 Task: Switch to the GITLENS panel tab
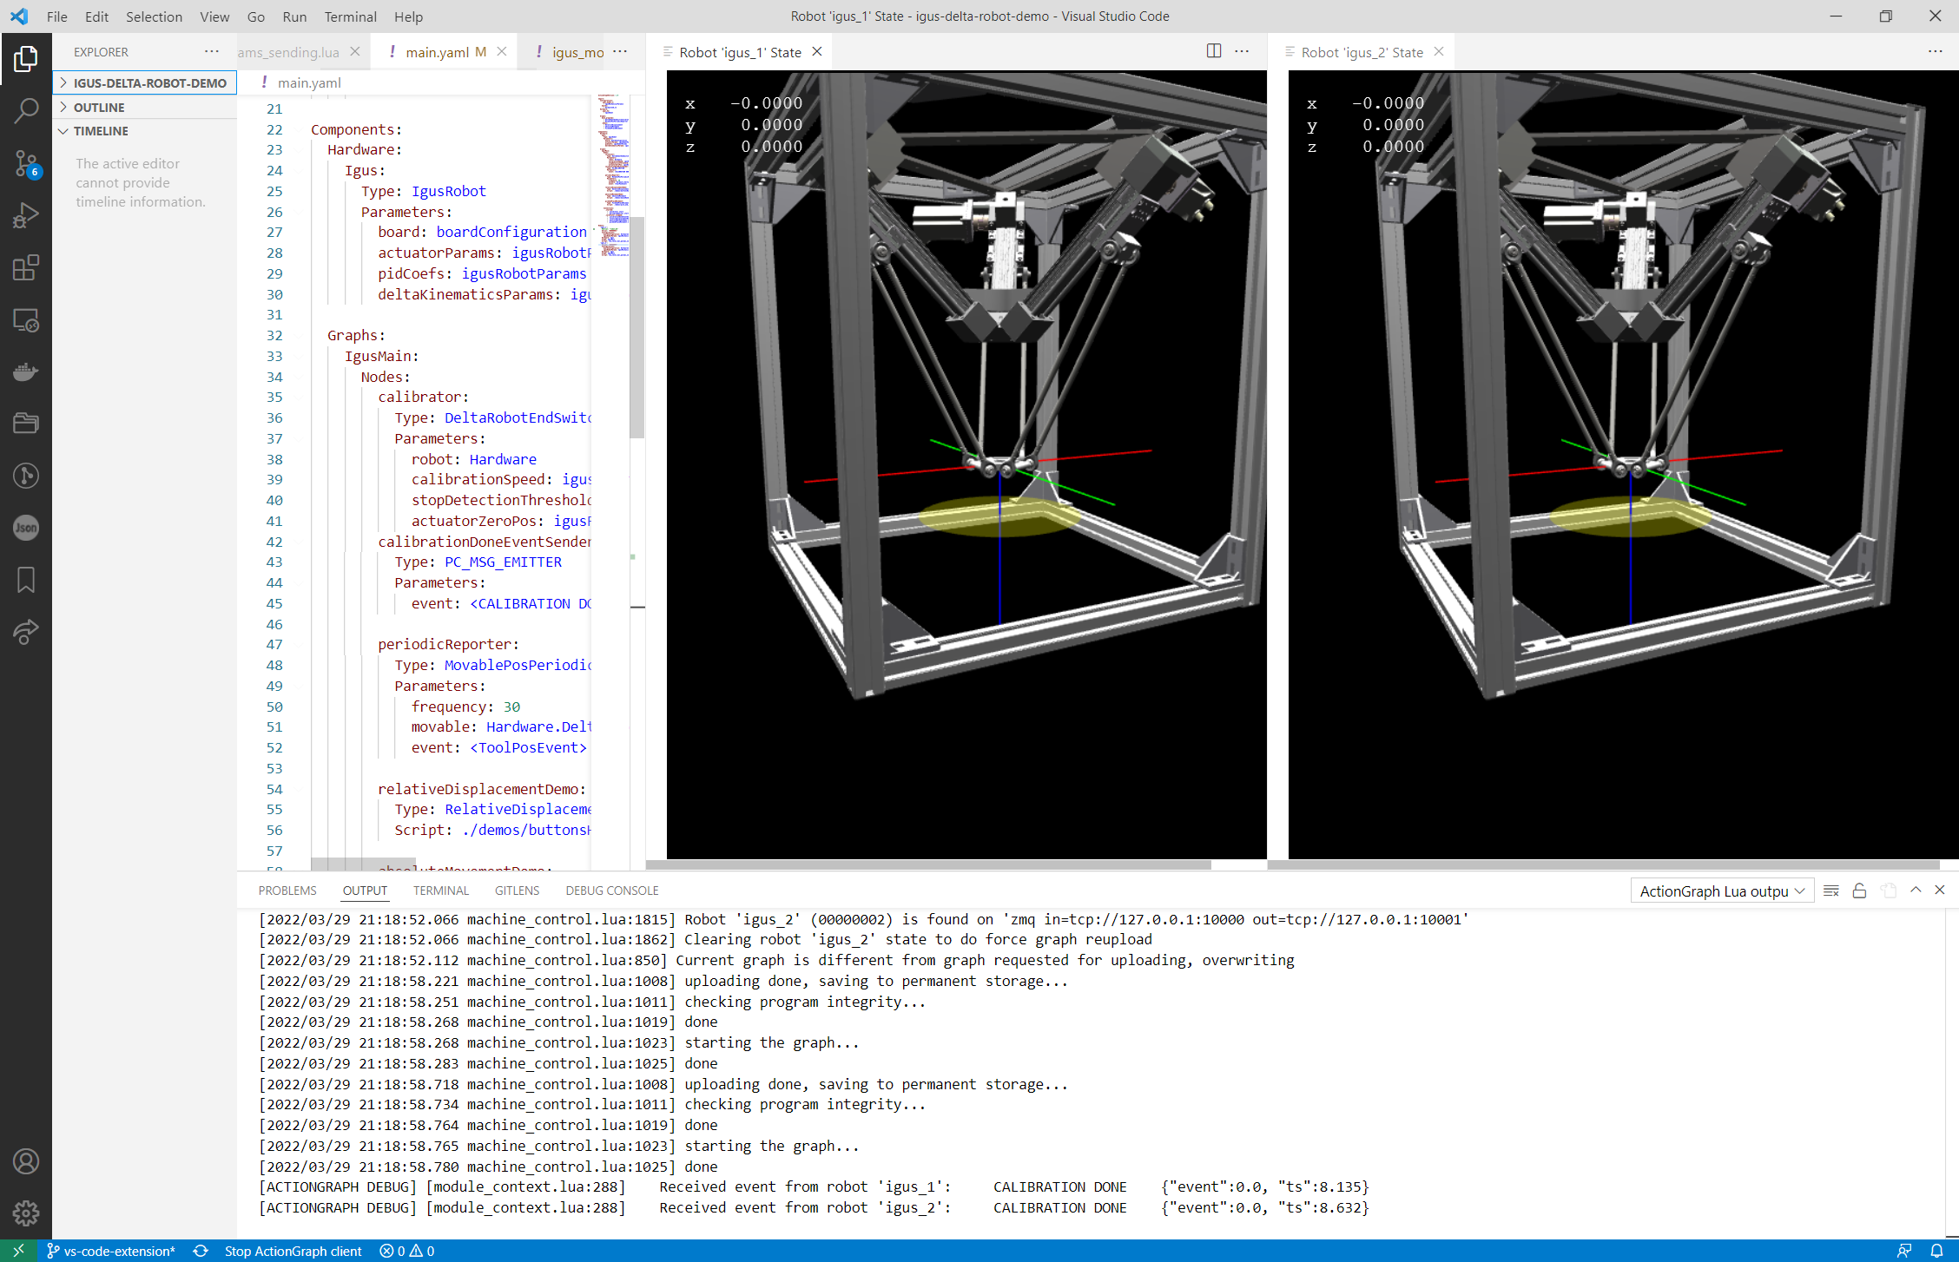coord(517,891)
